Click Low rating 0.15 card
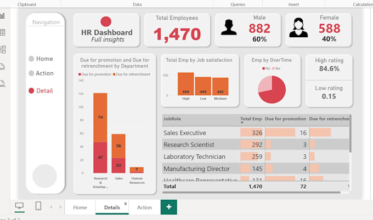The width and height of the screenshot is (373, 220). 329,94
